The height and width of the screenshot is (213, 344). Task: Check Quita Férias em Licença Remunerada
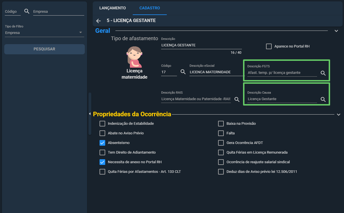click(221, 152)
